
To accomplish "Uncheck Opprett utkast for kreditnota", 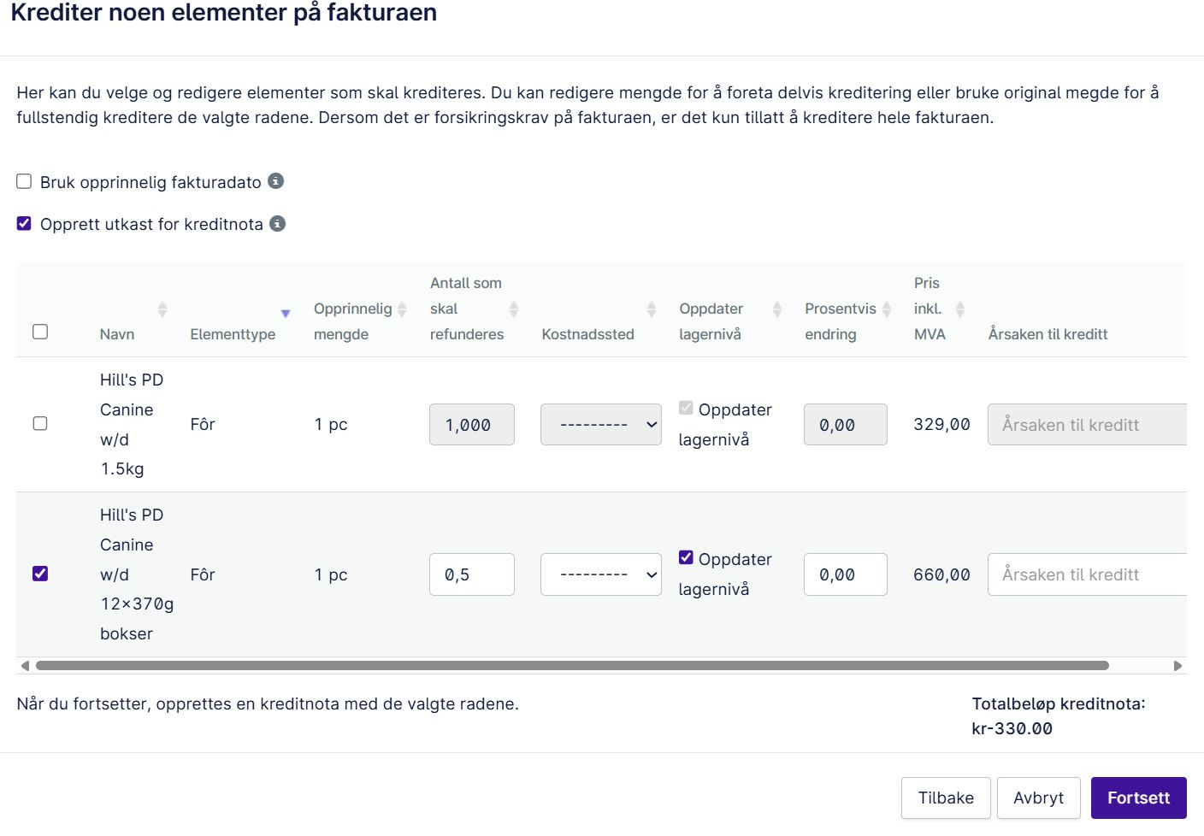I will [24, 223].
